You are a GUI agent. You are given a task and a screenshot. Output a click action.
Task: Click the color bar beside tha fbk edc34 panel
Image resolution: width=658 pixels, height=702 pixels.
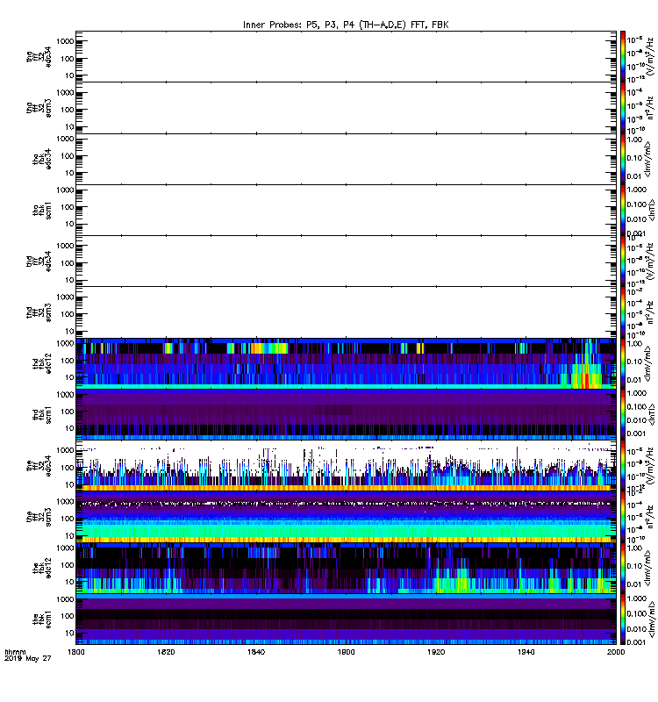coord(622,159)
